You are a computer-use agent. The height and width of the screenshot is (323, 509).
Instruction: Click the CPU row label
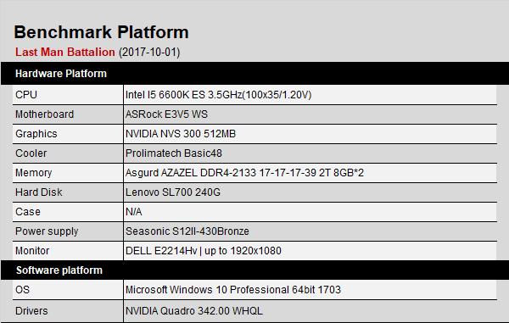point(26,95)
